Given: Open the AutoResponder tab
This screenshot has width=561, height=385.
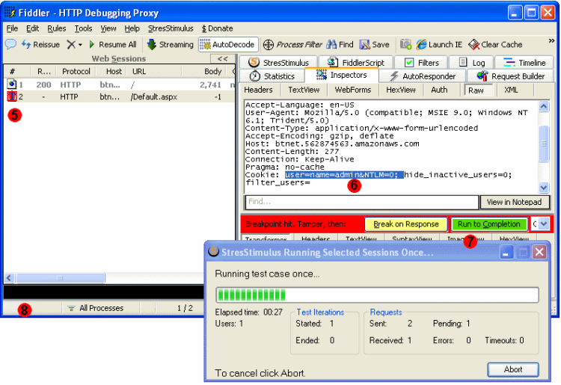Looking at the screenshot, I should 423,76.
